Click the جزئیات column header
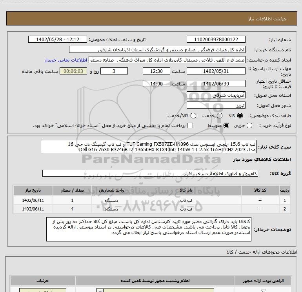The height and width of the screenshot is (292, 302). tap(43, 281)
